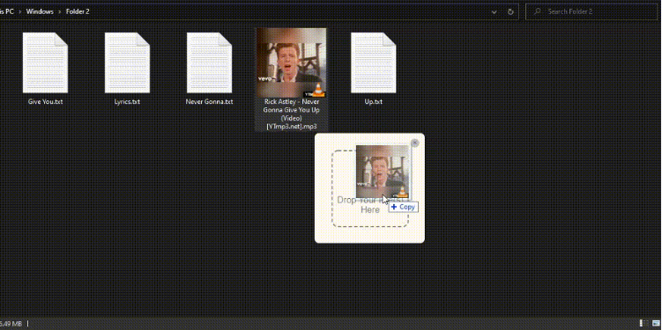Close the drop zone widget

414,143
